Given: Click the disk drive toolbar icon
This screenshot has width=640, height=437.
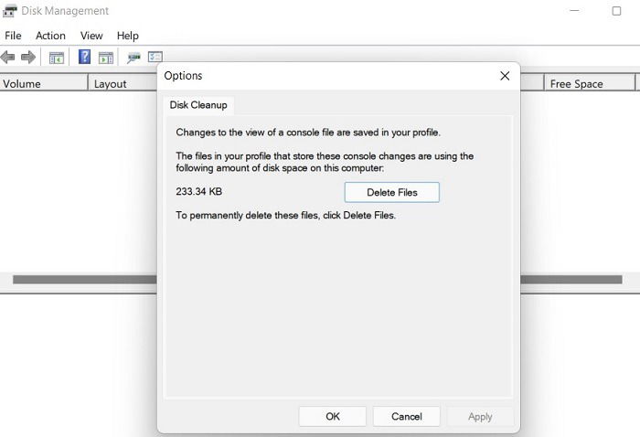Looking at the screenshot, I should (133, 58).
